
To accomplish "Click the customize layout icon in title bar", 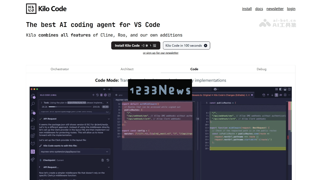I will tap(277, 89).
